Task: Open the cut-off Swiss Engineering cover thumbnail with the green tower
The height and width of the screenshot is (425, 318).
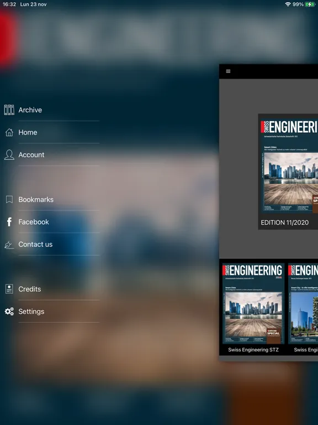Action: pyautogui.click(x=303, y=303)
